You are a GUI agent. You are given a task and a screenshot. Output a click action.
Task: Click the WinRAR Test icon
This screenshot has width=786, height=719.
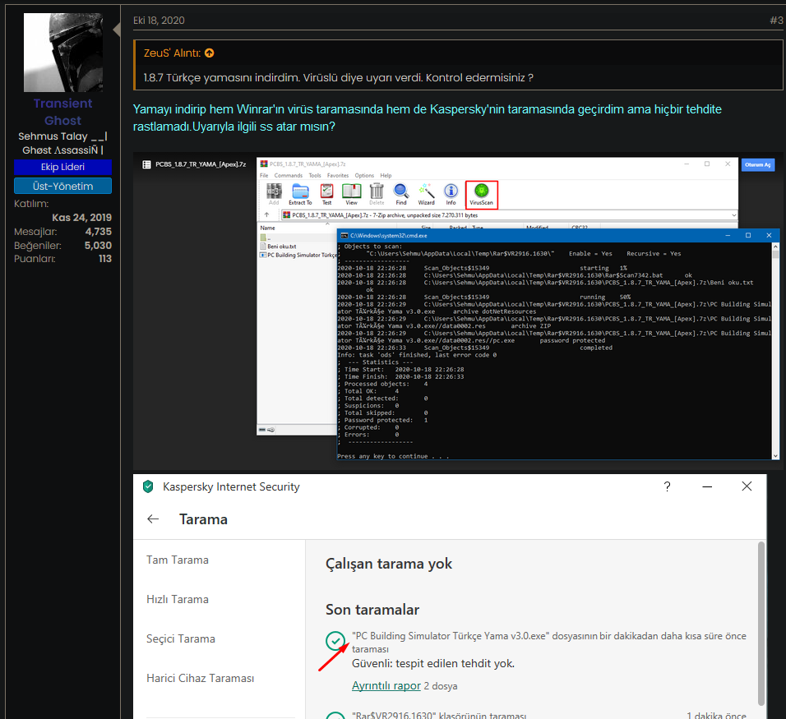tap(327, 194)
